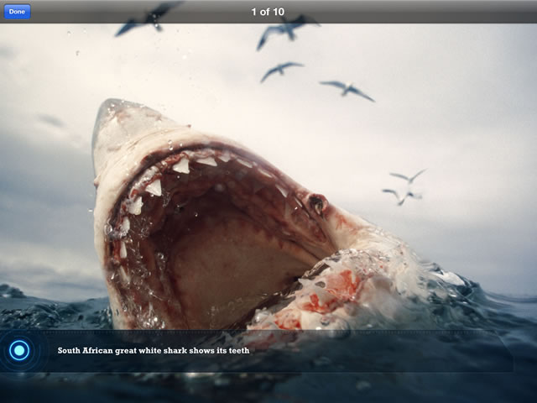The image size is (537, 403).
Task: Tap the caption 'South African great white shark shows its teeth'
Action: 154,350
